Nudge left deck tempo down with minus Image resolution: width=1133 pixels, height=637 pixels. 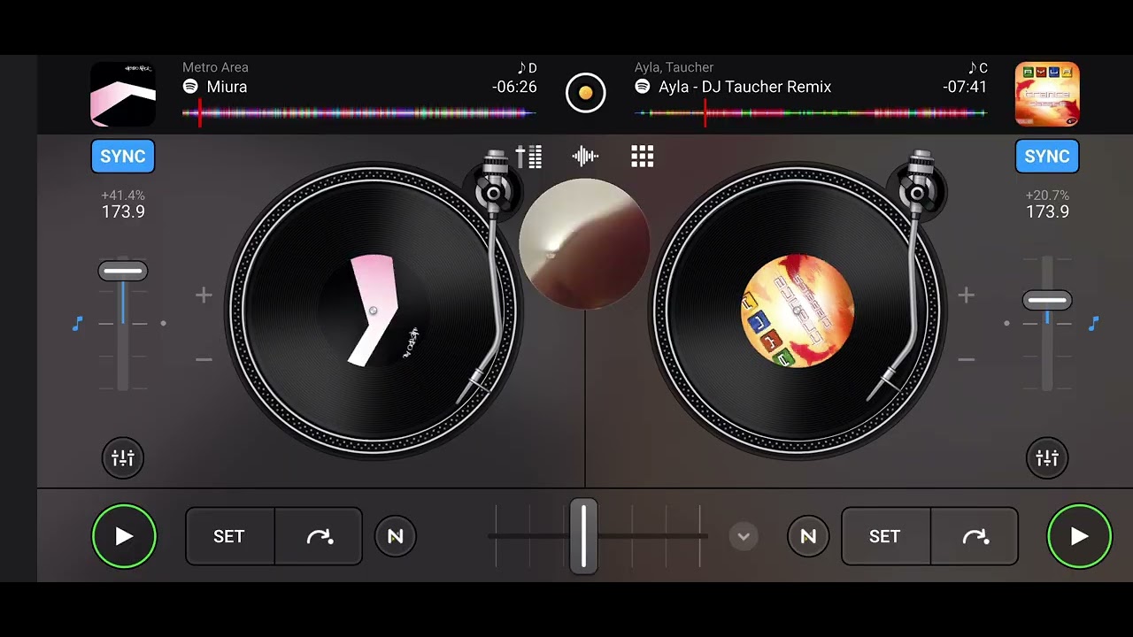coord(204,360)
